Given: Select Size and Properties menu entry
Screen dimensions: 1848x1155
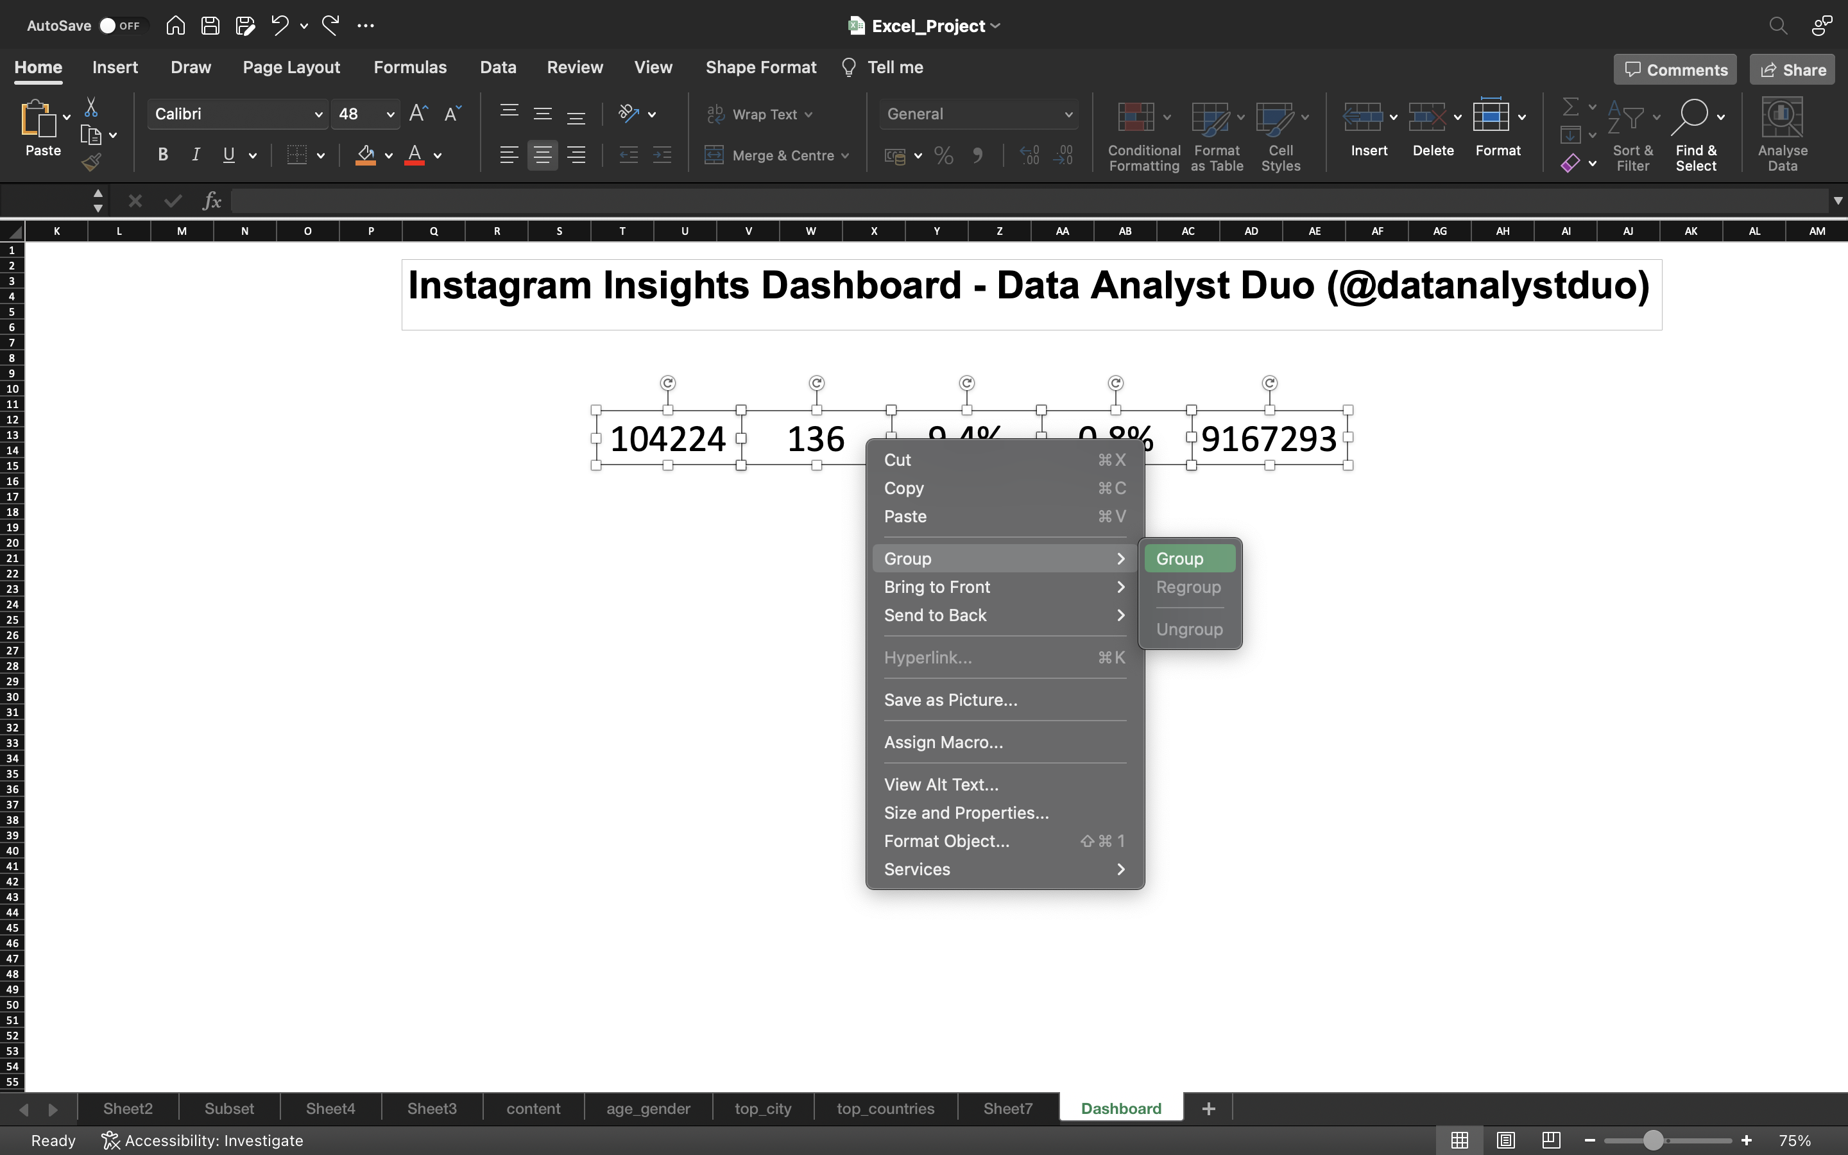Looking at the screenshot, I should 1004,813.
